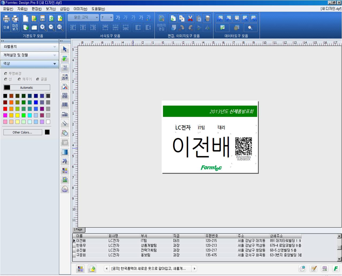This screenshot has height=276, width=342.
Task: Select the 한종무 data row
Action: [187, 245]
